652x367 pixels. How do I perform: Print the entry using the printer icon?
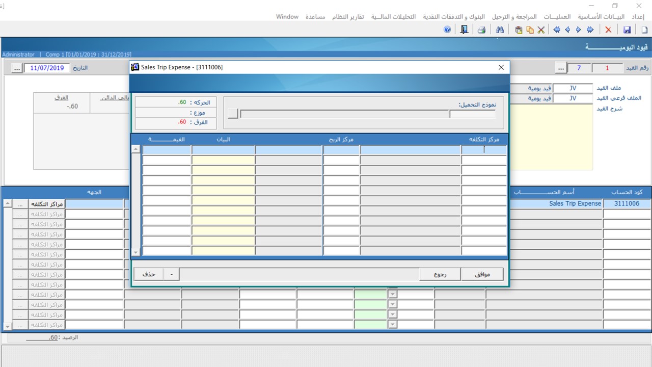click(481, 30)
